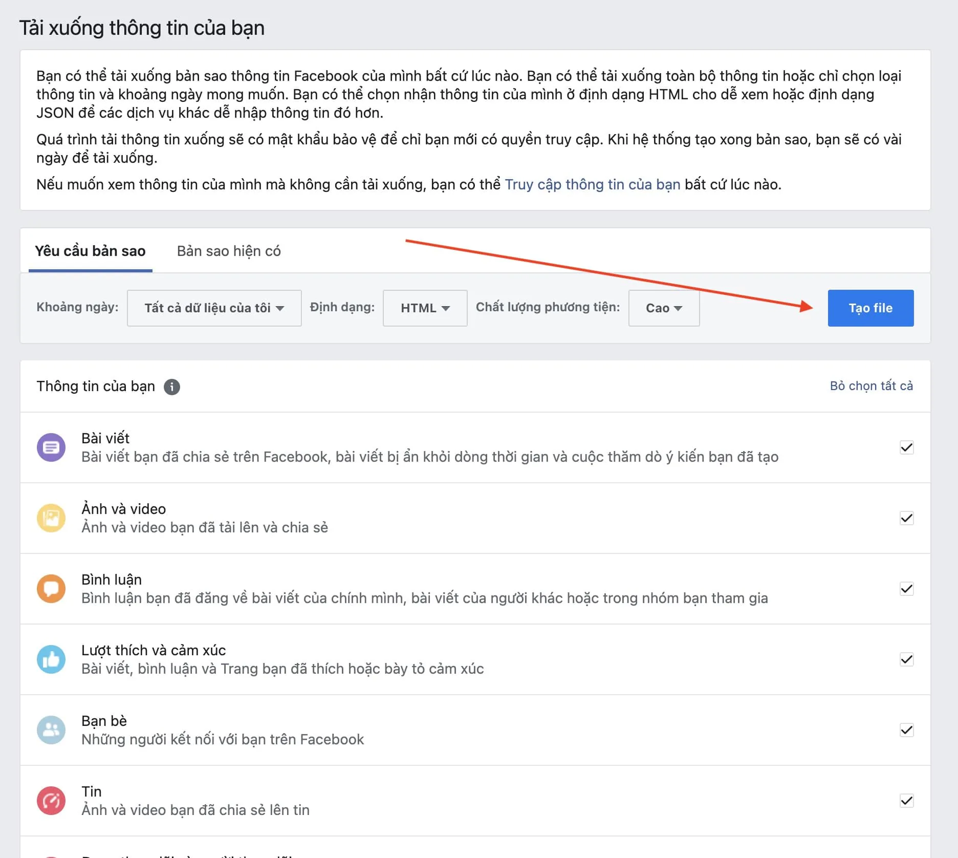
Task: Switch to the Bản sao hiện có tab
Action: pyautogui.click(x=229, y=251)
